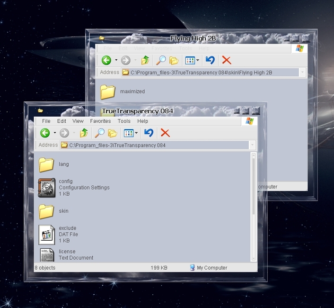Viewport: 334px width, 308px height.
Task: Click title bar folder icon of Flying High 2B
Action: tap(102, 38)
